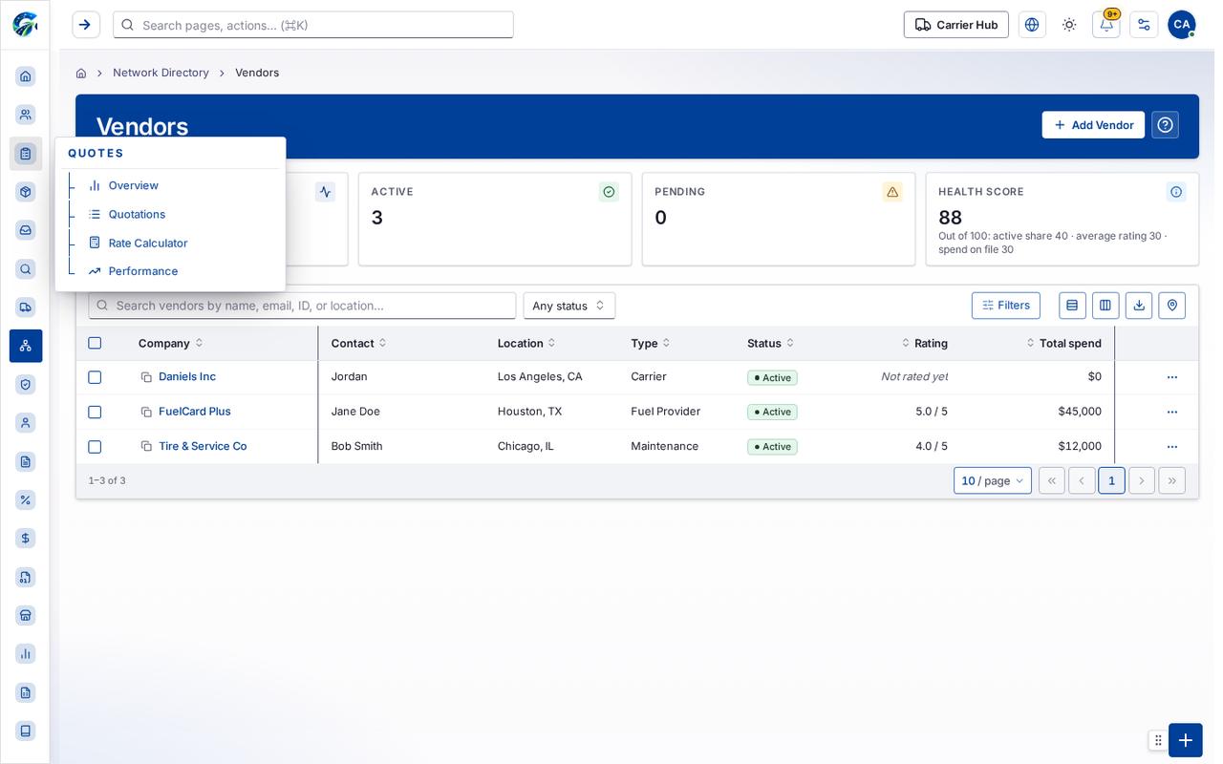1223x764 pixels.
Task: Check the Tire & Service Co row checkbox
Action: click(95, 447)
